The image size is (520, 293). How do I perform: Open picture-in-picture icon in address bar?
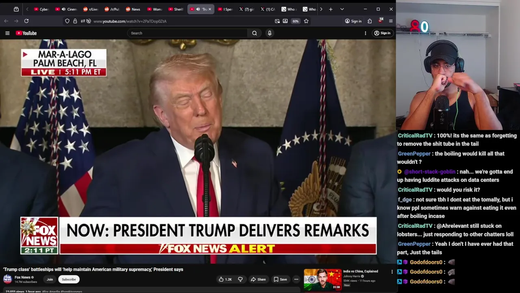(x=277, y=21)
